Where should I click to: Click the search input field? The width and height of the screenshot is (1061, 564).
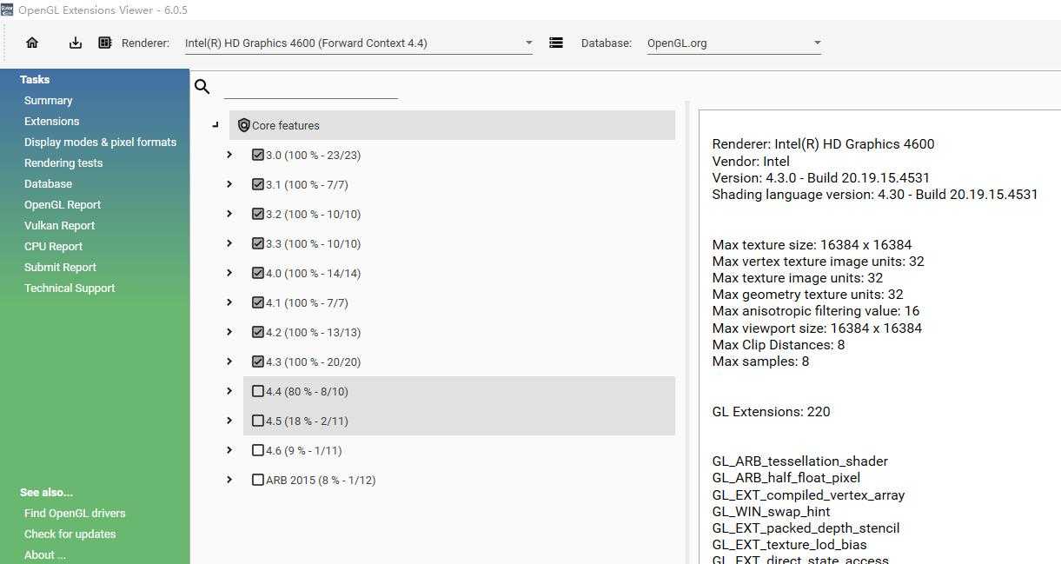coord(310,87)
